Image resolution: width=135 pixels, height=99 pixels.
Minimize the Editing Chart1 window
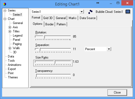point(111,3)
